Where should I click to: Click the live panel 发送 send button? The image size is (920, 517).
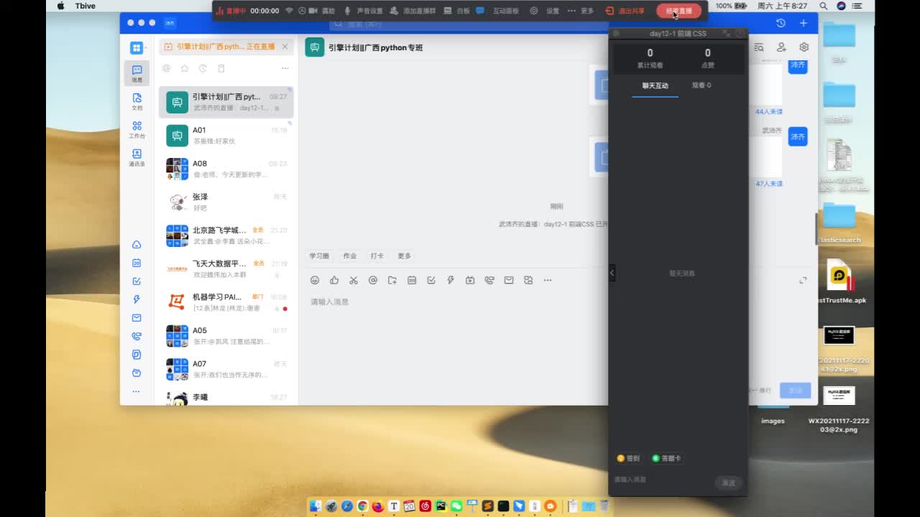coord(729,483)
